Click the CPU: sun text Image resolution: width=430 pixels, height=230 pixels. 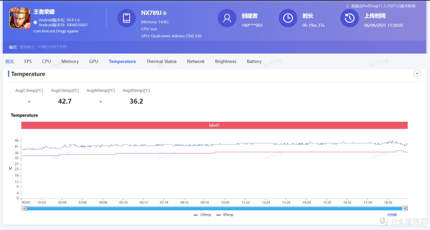(x=149, y=29)
